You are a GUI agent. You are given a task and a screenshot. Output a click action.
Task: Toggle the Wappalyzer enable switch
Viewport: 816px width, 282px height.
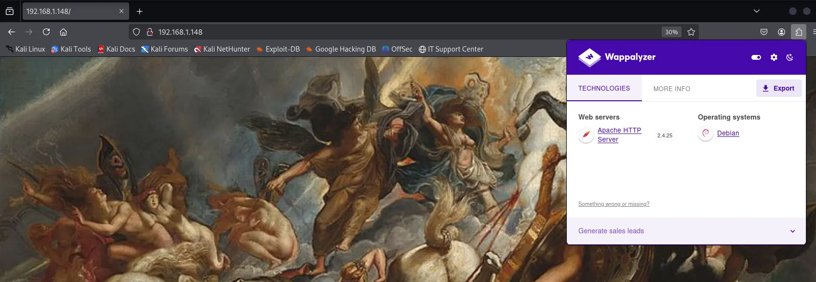756,57
